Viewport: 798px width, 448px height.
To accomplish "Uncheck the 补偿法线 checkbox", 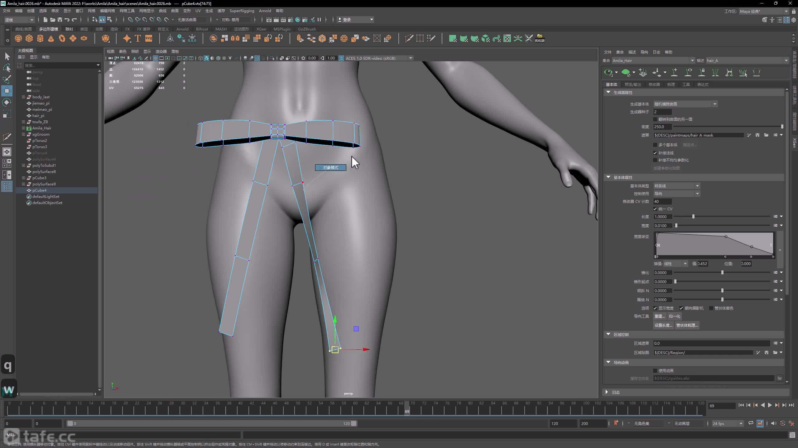I will [x=655, y=153].
